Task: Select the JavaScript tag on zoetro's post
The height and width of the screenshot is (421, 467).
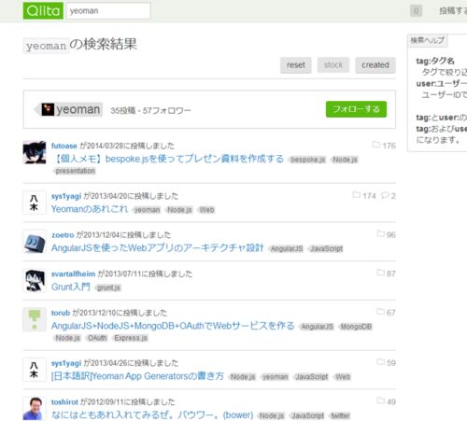Action: 326,248
